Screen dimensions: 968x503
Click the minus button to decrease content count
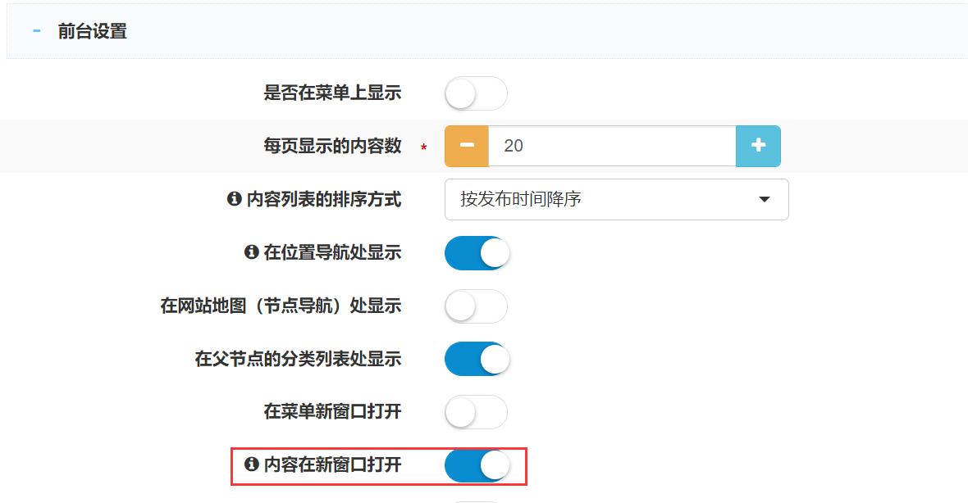[467, 146]
